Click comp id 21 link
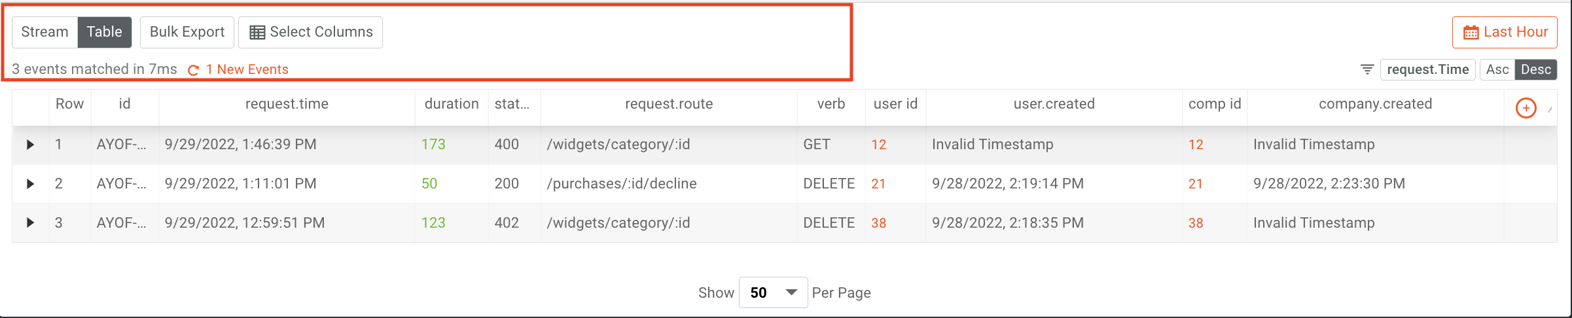 tap(1196, 184)
